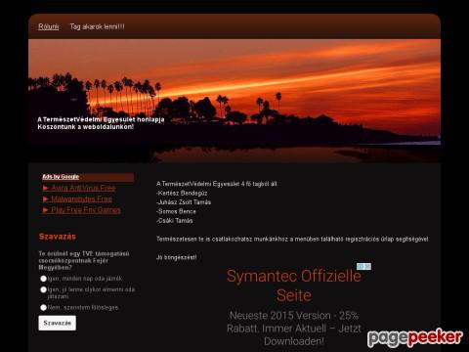Select the second 'Igen, jó lenne' poll option
The height and width of the screenshot is (352, 469).
(43, 289)
